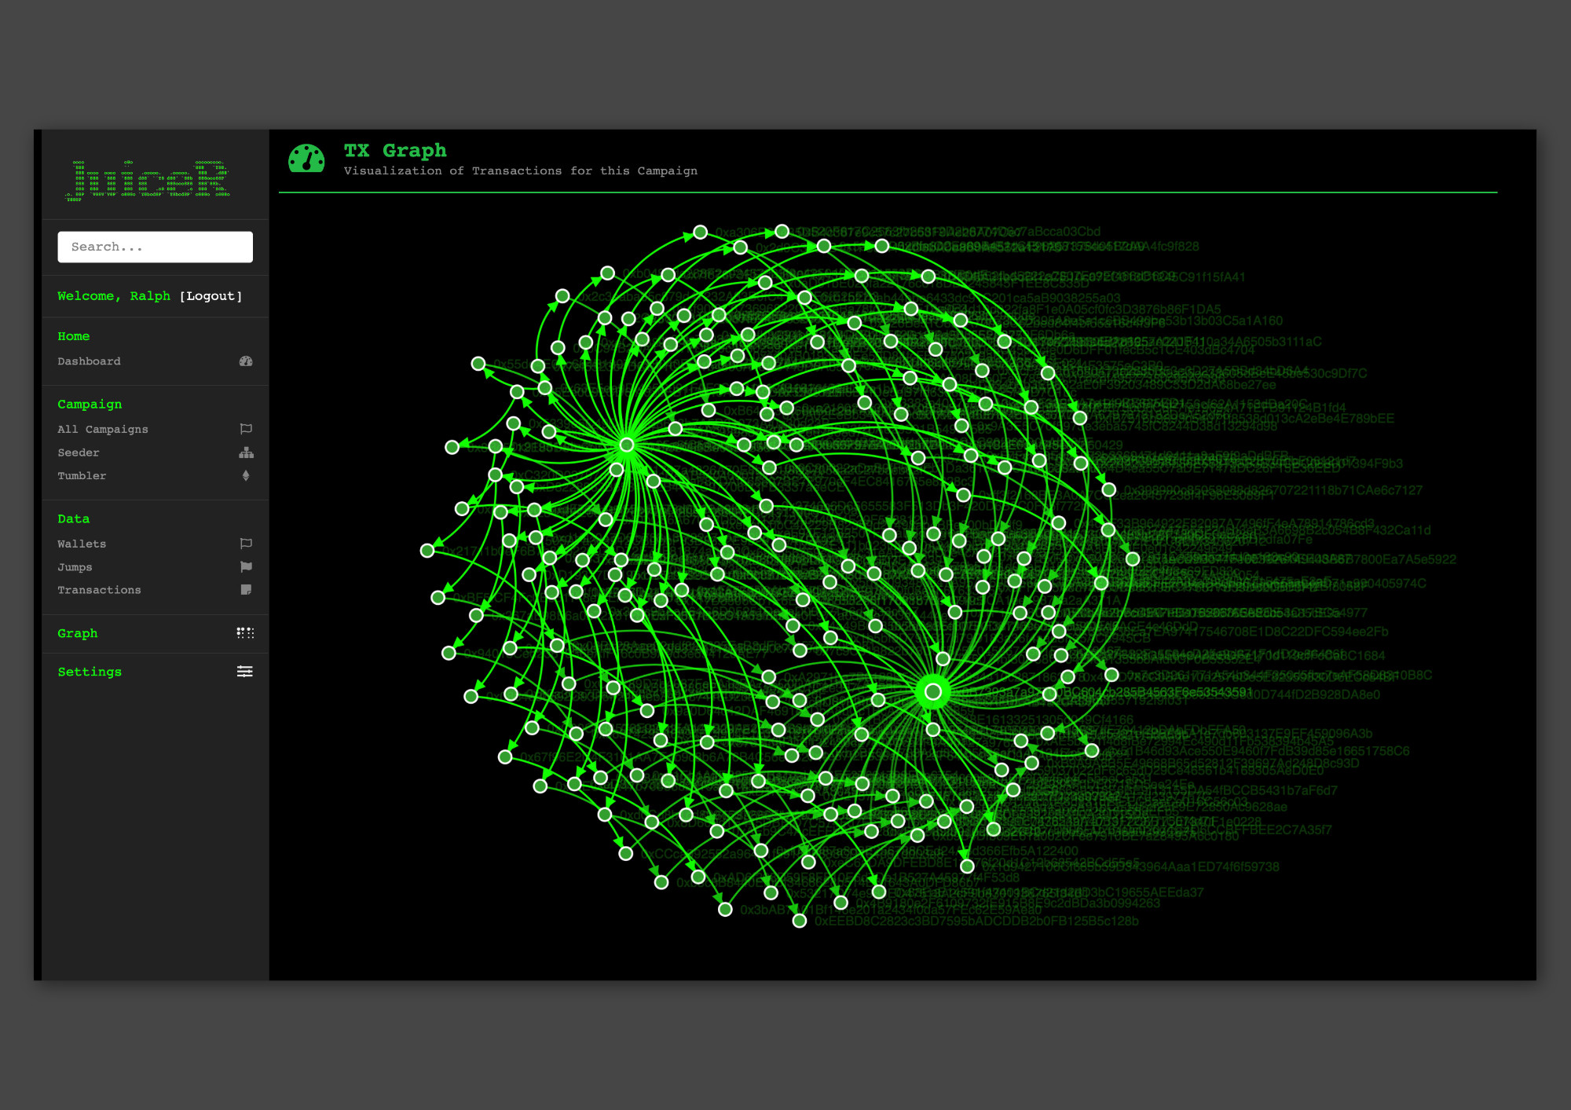Click the Logout link
This screenshot has width=1571, height=1110.
(x=211, y=296)
